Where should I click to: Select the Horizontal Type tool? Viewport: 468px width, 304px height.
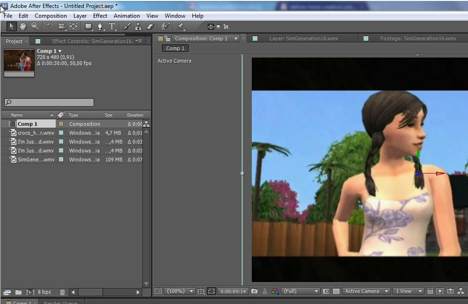111,27
